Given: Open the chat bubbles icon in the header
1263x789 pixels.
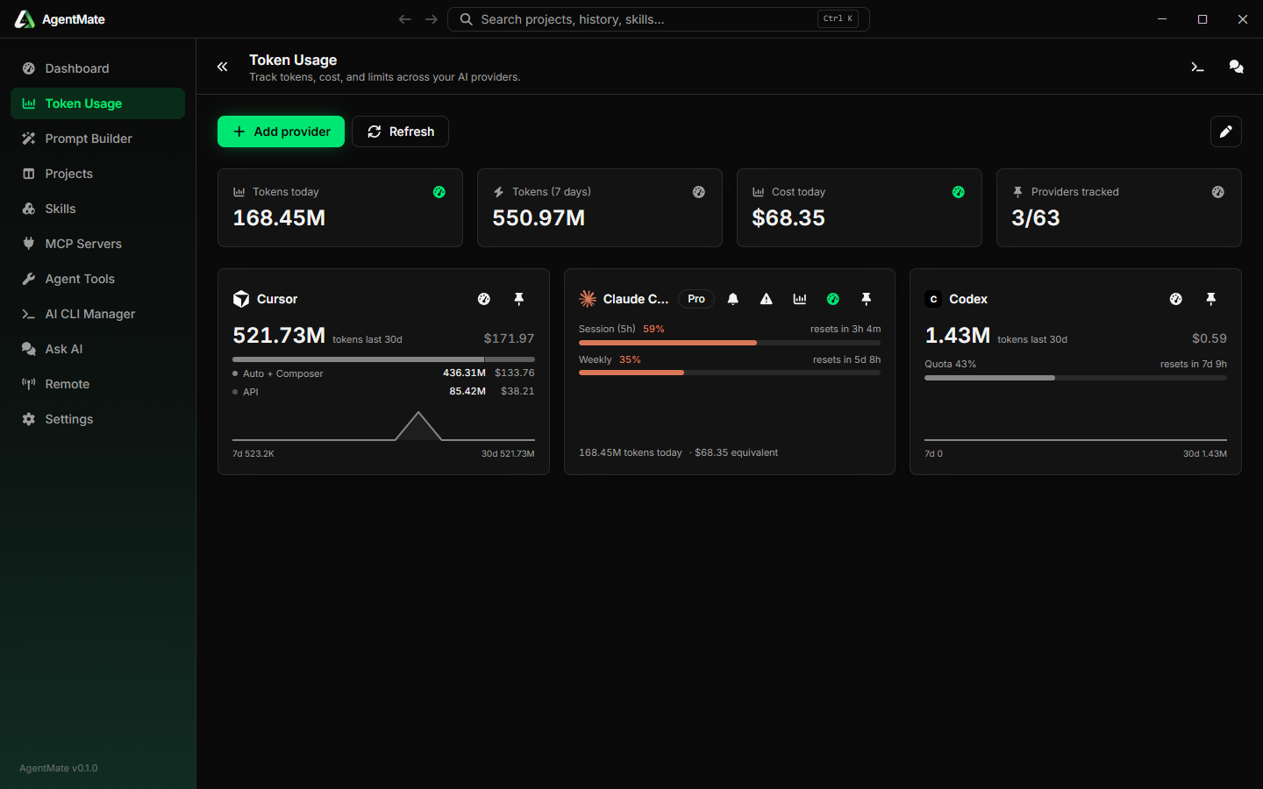Looking at the screenshot, I should [1236, 67].
